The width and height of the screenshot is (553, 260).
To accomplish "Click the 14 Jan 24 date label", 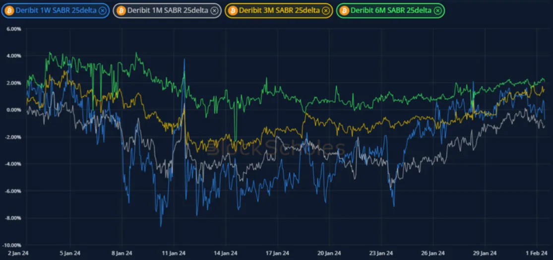I will [225, 253].
